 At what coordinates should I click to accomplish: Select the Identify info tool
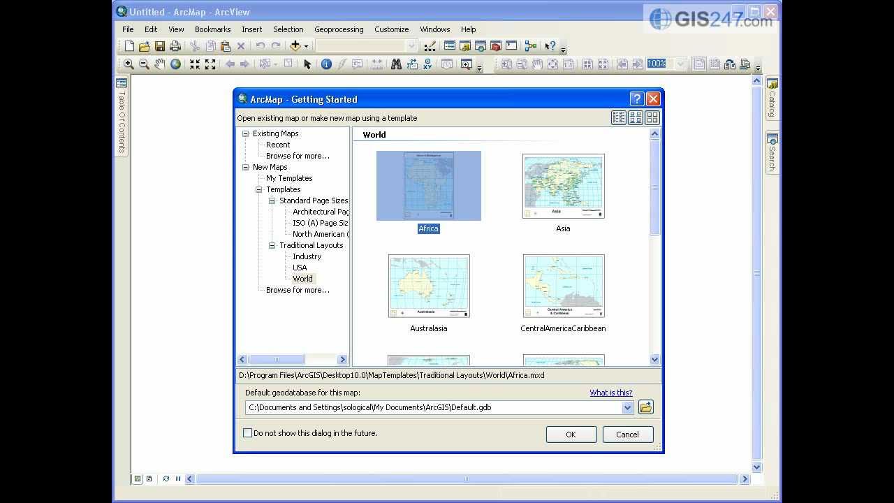coord(326,64)
